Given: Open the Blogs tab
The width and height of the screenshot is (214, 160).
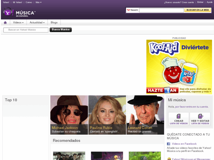Looking at the screenshot, I should pos(54,23).
